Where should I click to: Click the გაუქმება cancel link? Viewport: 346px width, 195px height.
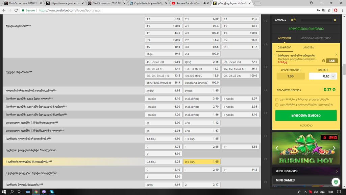[x=306, y=126]
